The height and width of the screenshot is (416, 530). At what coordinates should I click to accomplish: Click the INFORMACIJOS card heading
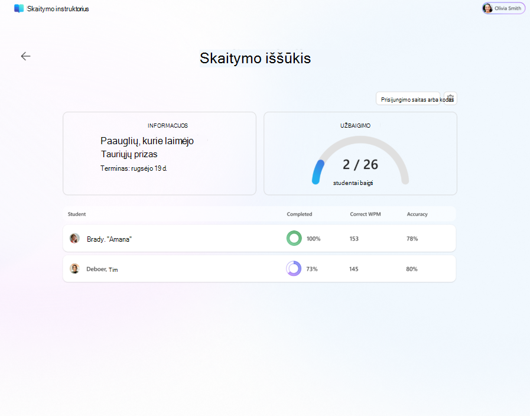tap(168, 125)
